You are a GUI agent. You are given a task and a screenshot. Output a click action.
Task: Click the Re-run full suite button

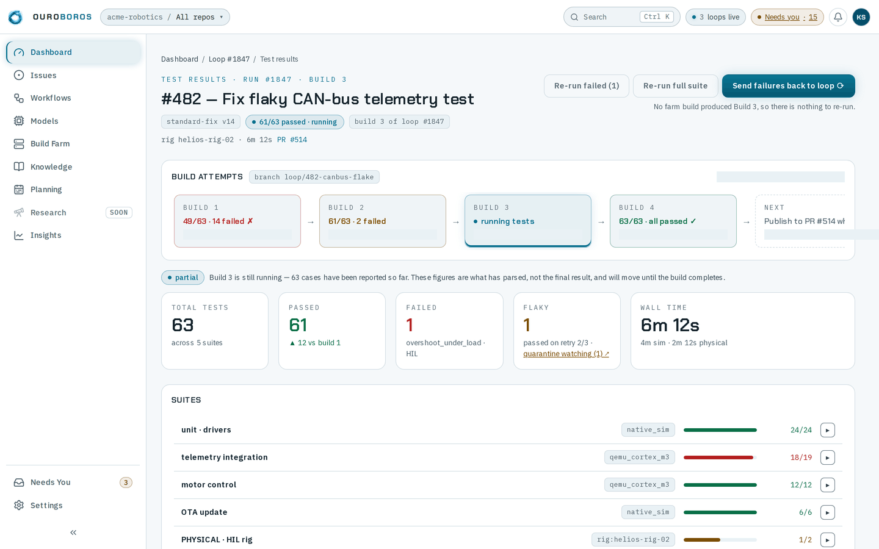tap(676, 86)
